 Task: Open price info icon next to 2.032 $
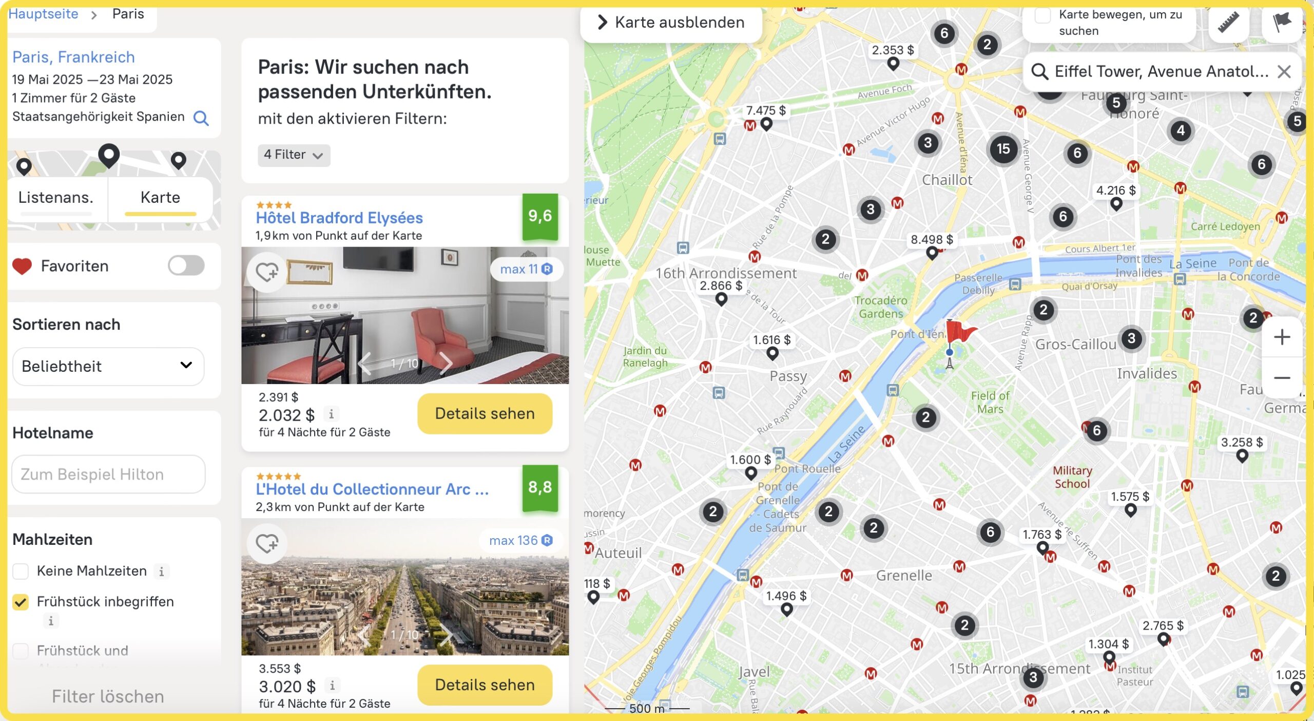tap(332, 414)
